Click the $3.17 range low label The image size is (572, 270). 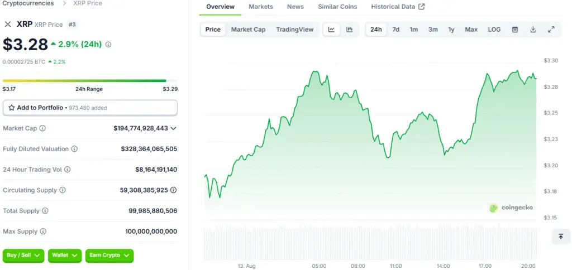9,89
